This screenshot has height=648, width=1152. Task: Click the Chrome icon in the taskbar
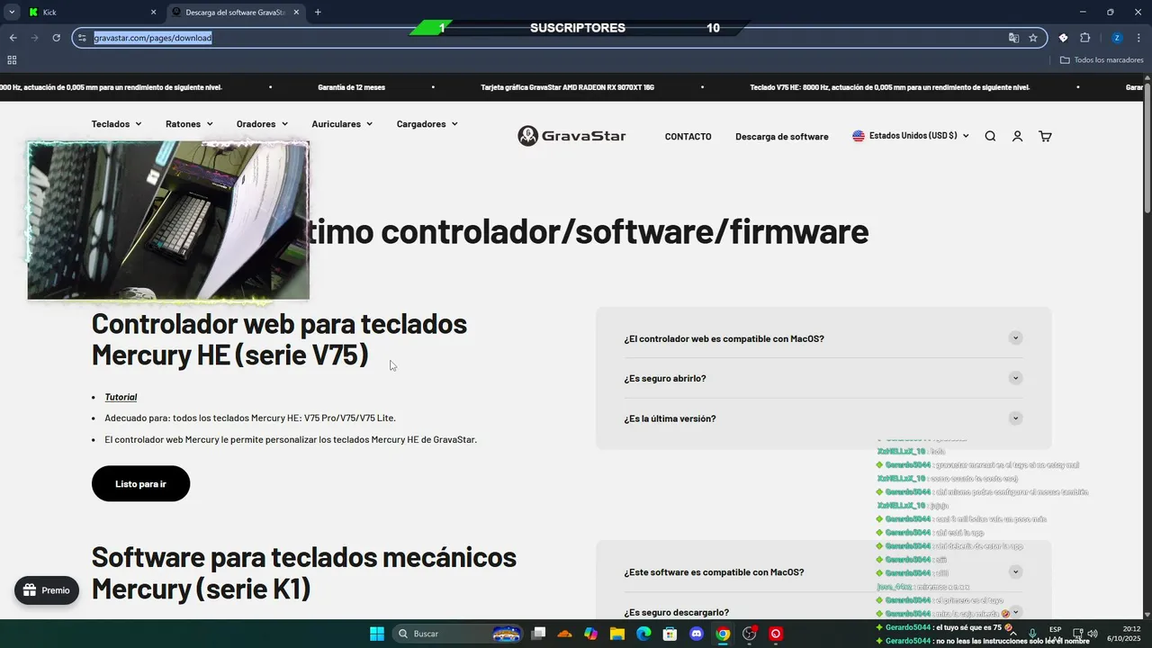723,634
